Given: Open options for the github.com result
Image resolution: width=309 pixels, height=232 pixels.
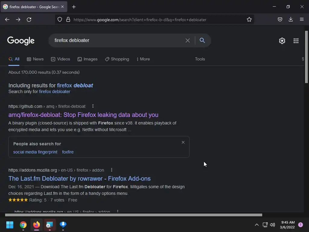Looking at the screenshot, I should tap(93, 106).
